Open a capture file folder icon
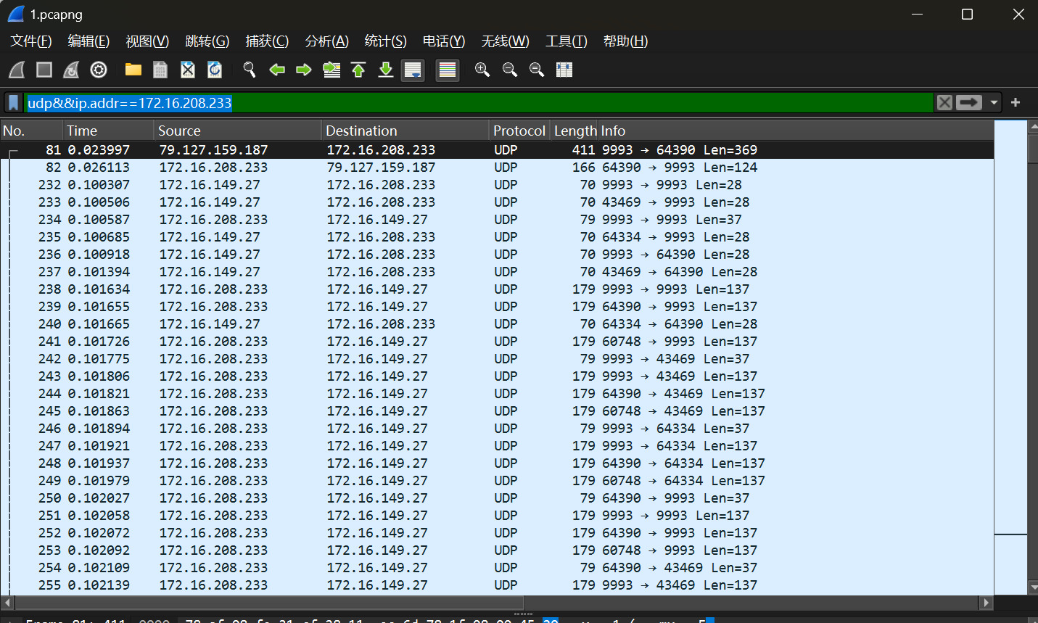Screen dimensions: 1038x623 (x=133, y=70)
